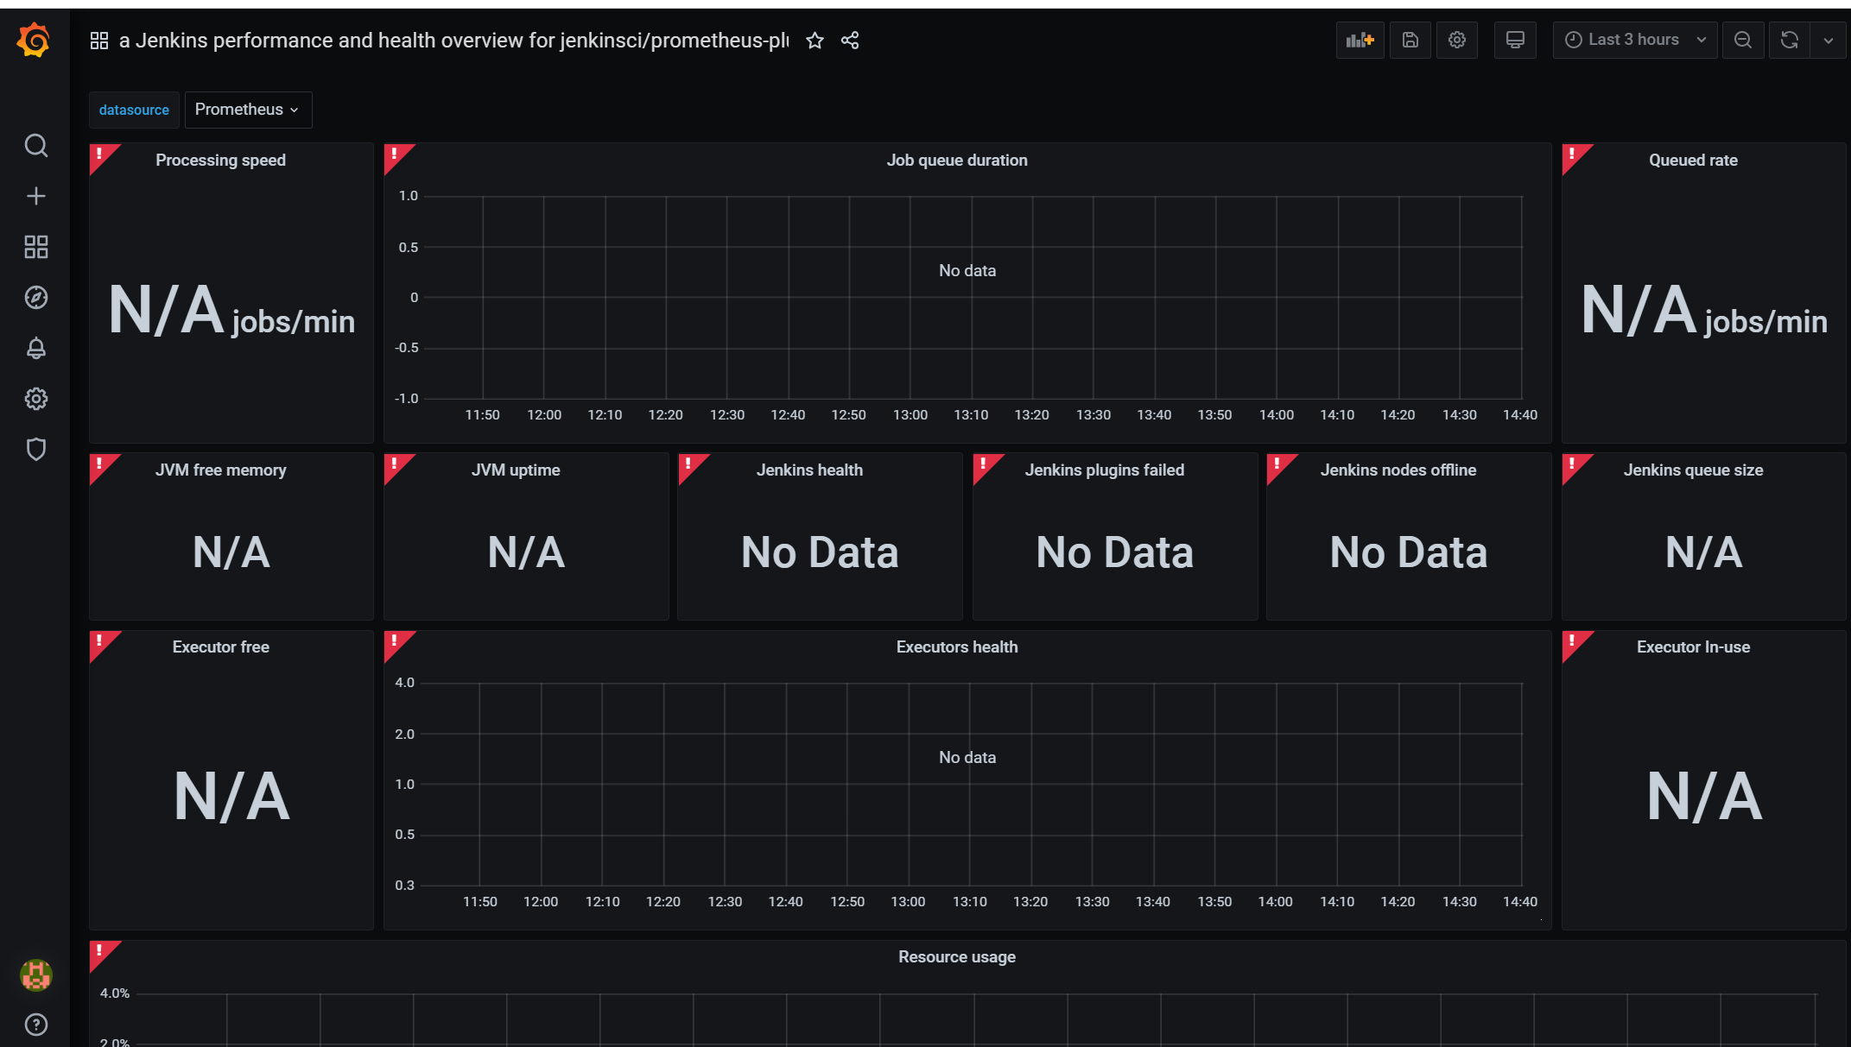The image size is (1851, 1047).
Task: Click the error indicator on Jenkins nodes offline
Action: pyautogui.click(x=1277, y=464)
